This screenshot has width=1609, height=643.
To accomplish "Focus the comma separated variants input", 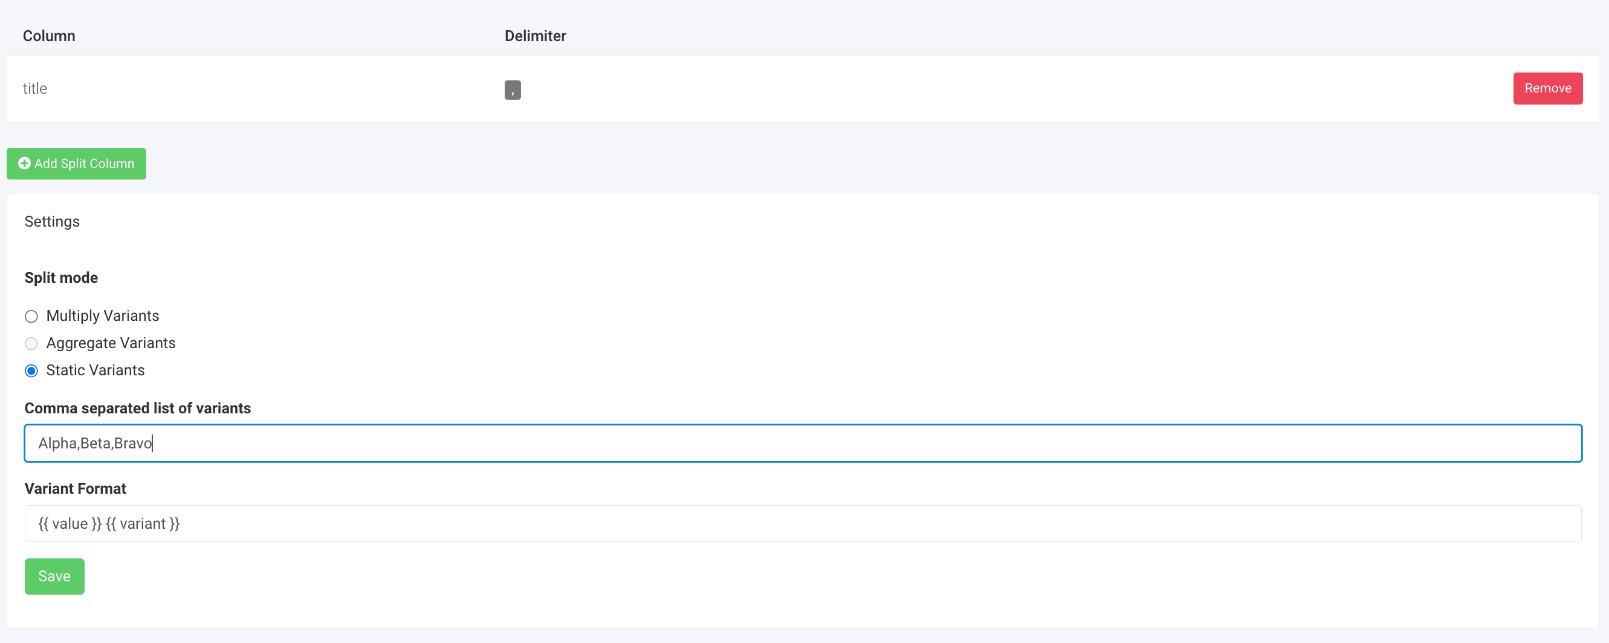I will (803, 443).
